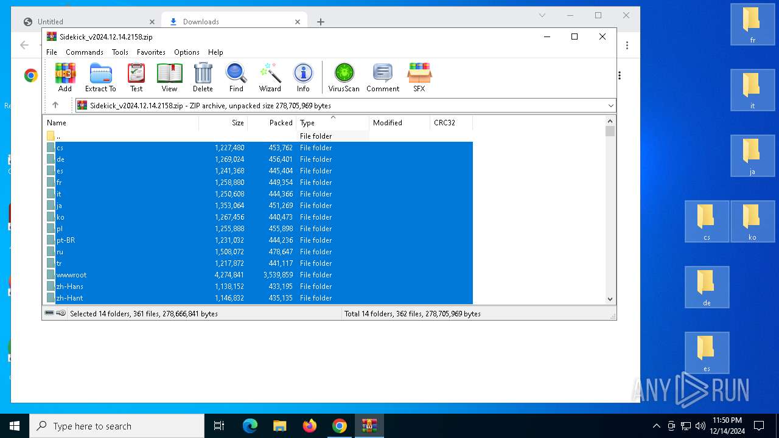Open the fr folder on desktop
Screen dimensions: 779x438
[753, 24]
